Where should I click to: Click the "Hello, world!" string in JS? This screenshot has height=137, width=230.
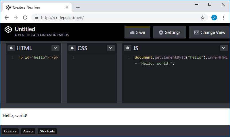pos(156,63)
